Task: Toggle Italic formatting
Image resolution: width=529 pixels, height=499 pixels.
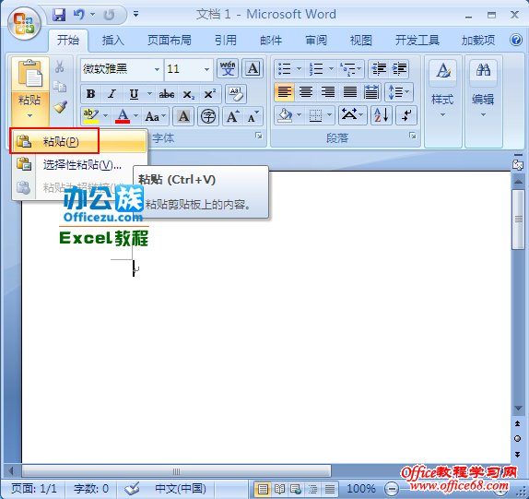Action: point(112,94)
